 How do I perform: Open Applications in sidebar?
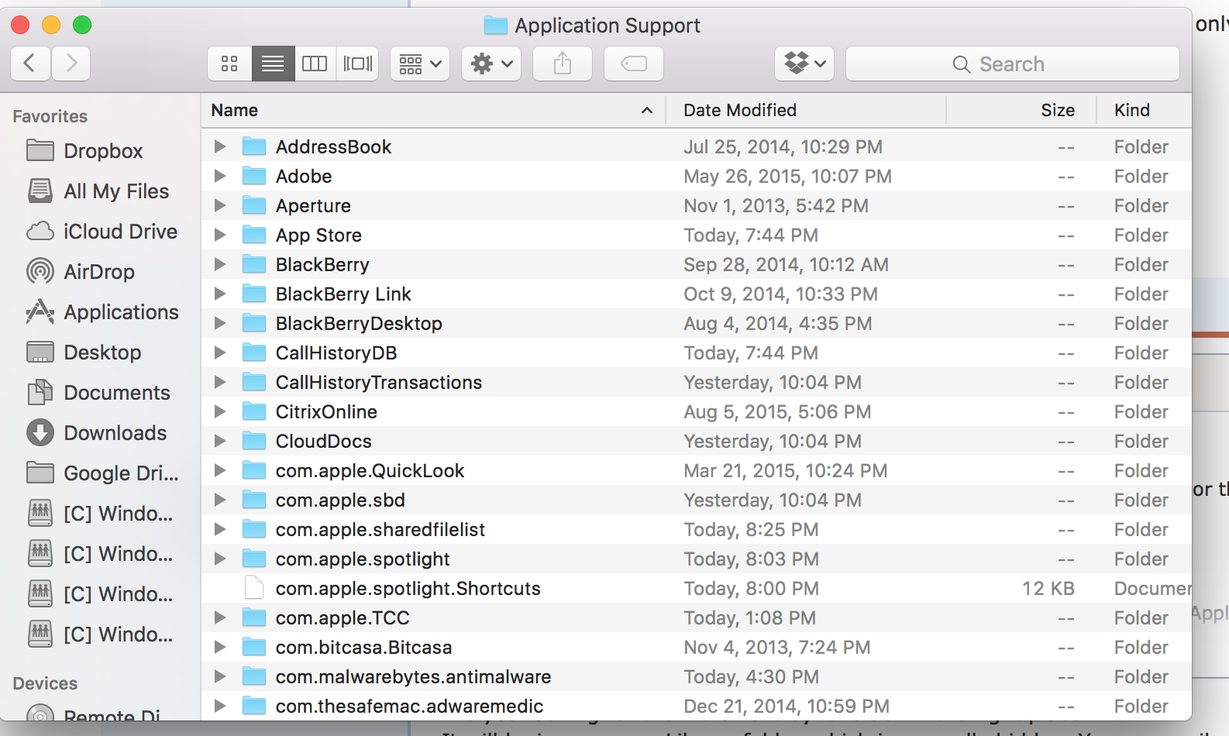coord(102,312)
